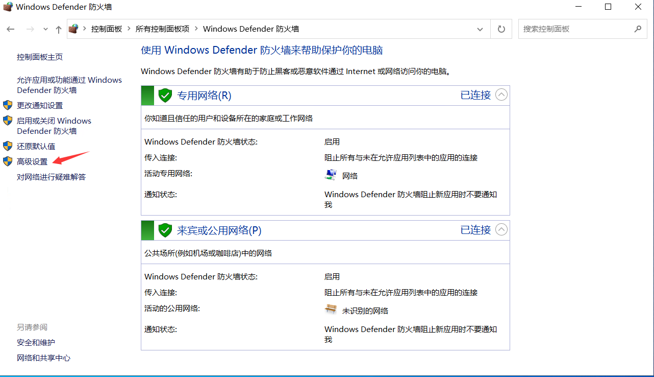The height and width of the screenshot is (377, 654).
Task: Open the recent locations dropdown arrow
Action: (x=45, y=30)
